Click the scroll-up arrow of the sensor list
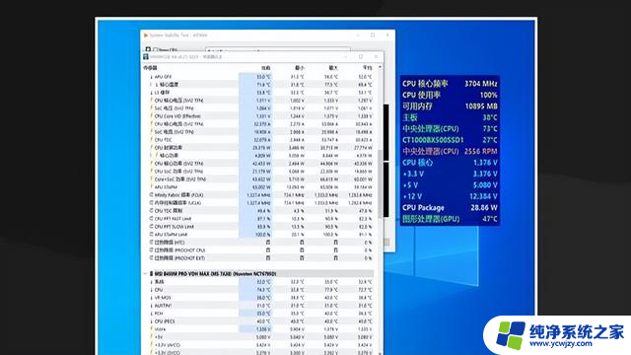631x355 pixels. [x=381, y=68]
